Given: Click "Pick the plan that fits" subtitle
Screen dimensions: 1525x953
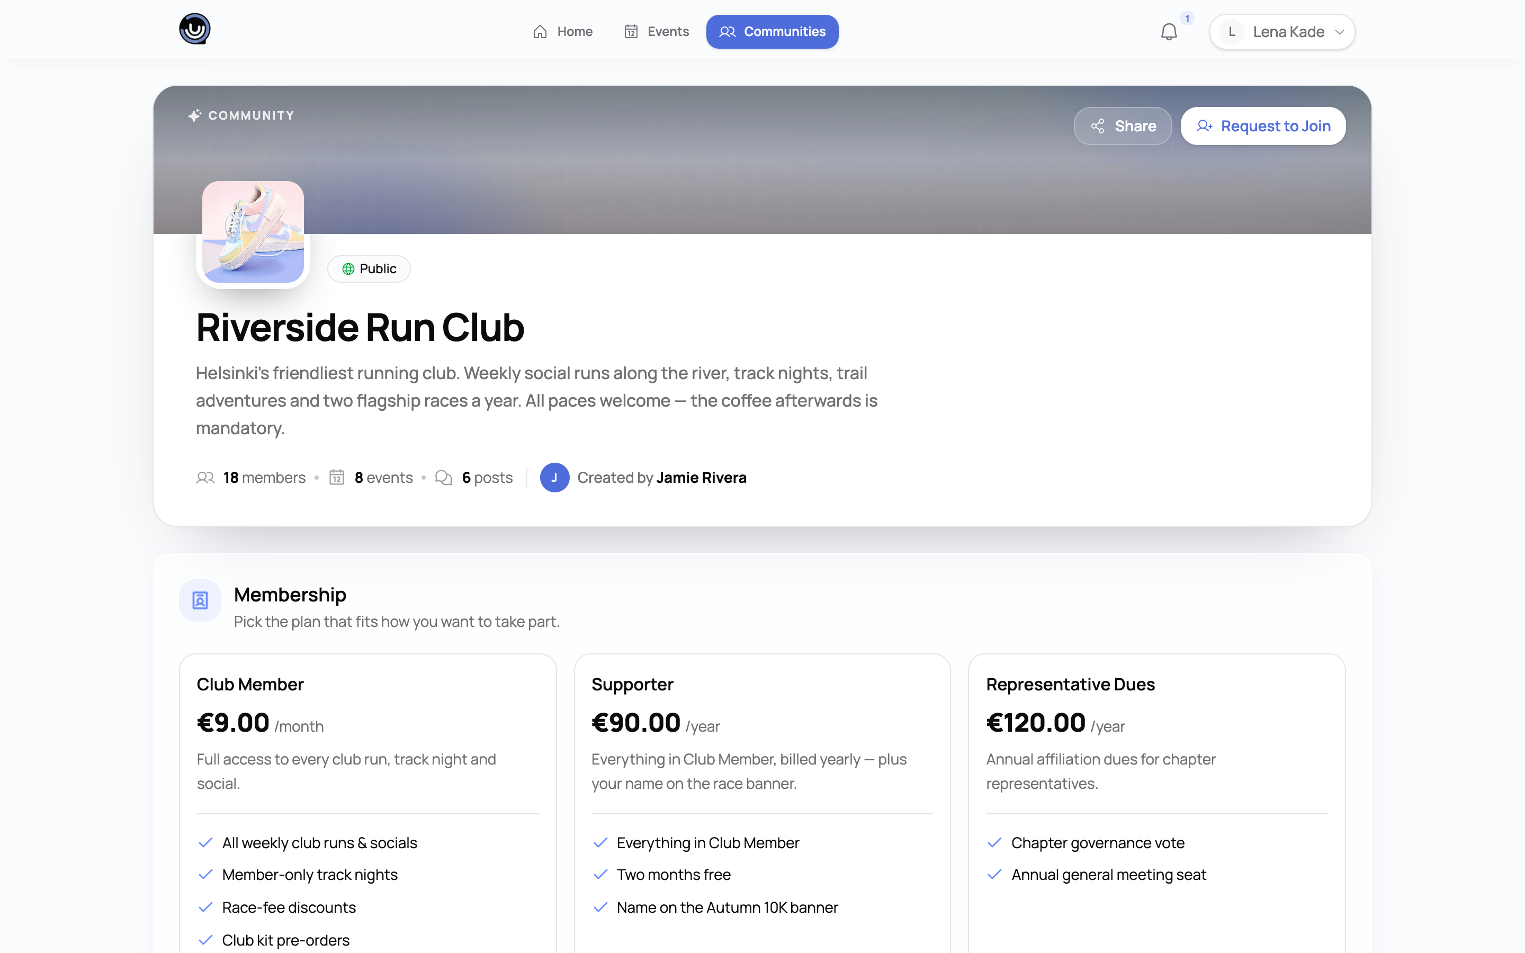Looking at the screenshot, I should 397,622.
